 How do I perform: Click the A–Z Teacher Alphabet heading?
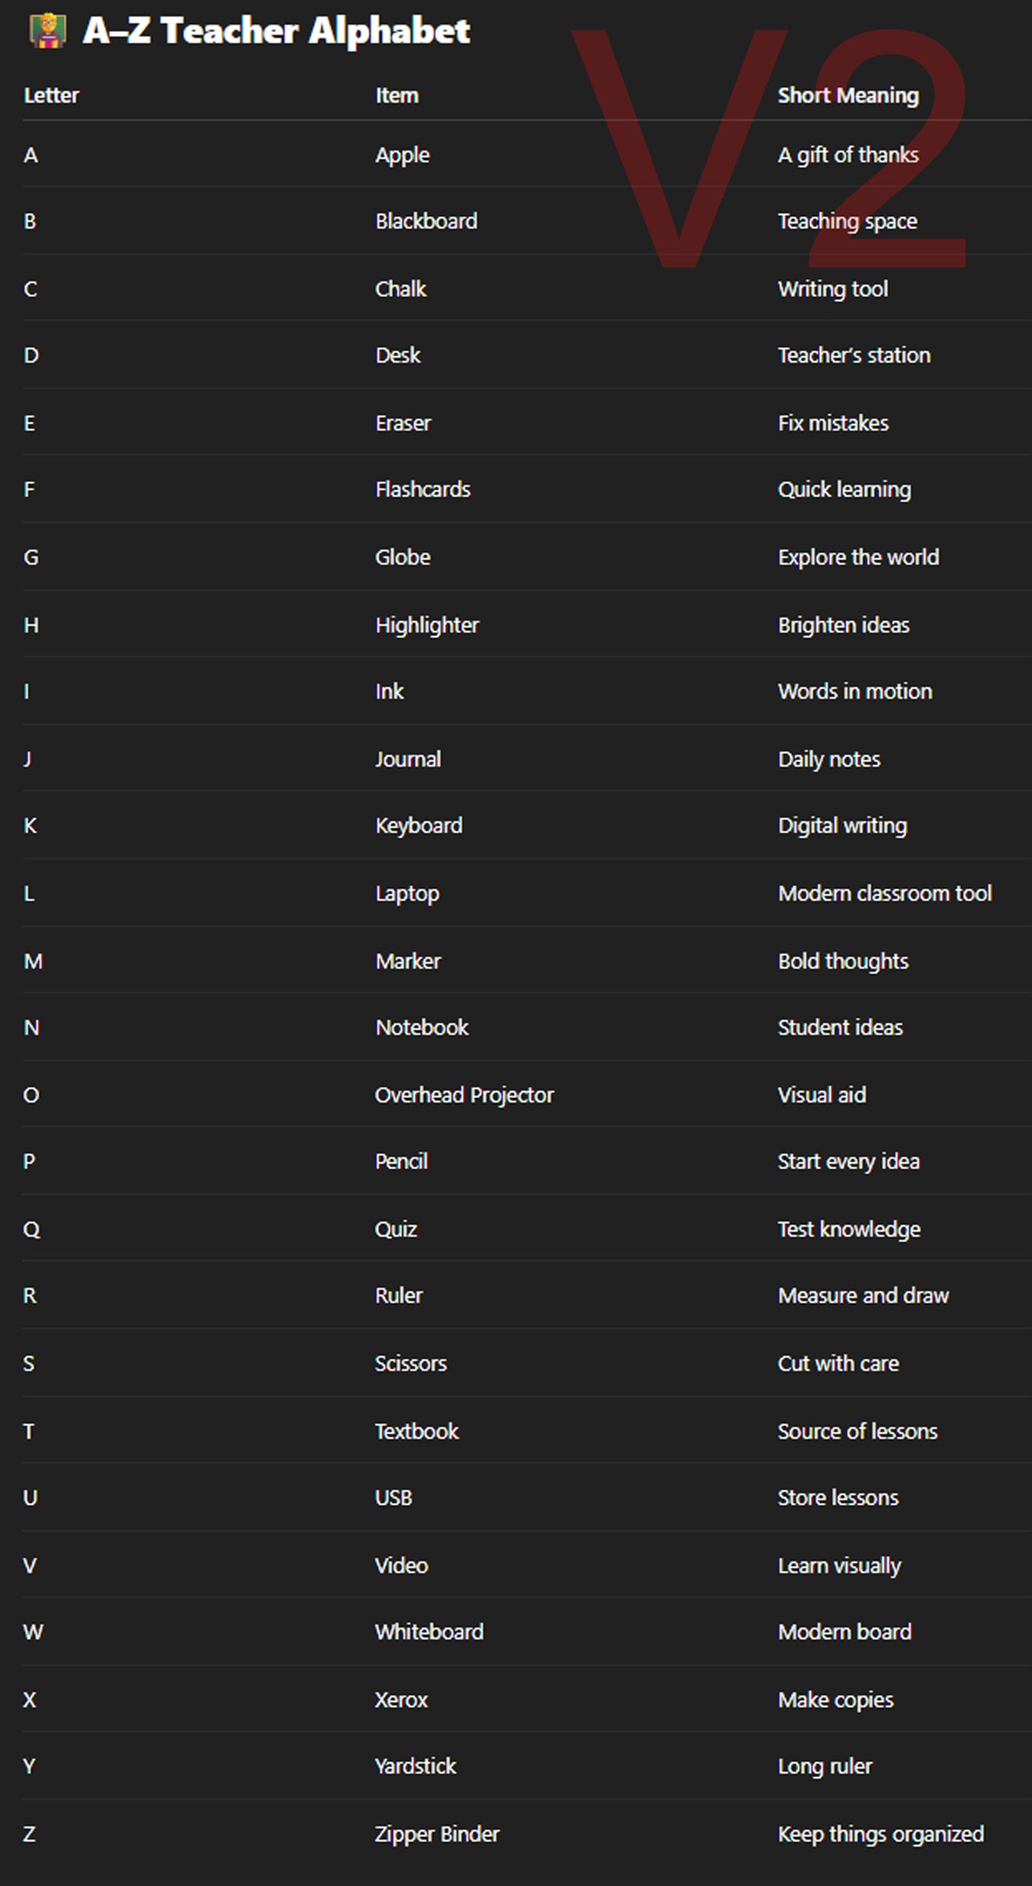pos(276,31)
